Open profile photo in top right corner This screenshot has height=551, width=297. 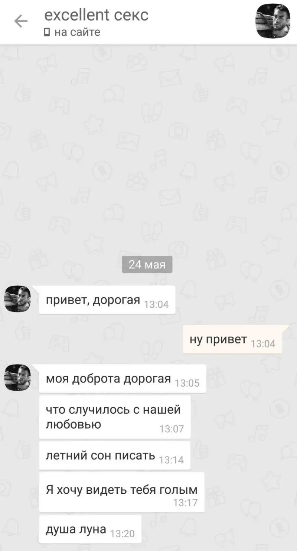tap(273, 21)
